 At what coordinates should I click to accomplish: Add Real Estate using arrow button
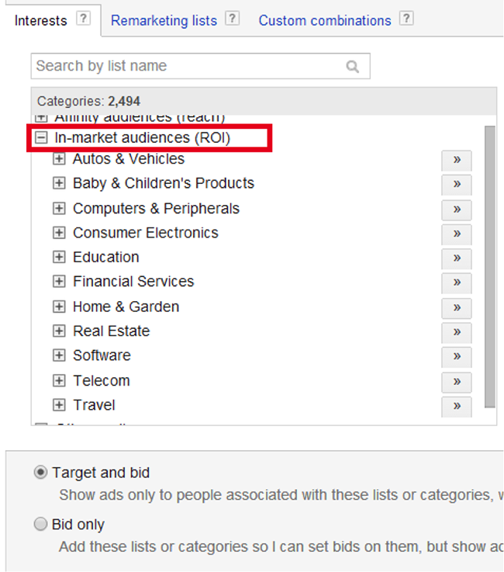(457, 332)
